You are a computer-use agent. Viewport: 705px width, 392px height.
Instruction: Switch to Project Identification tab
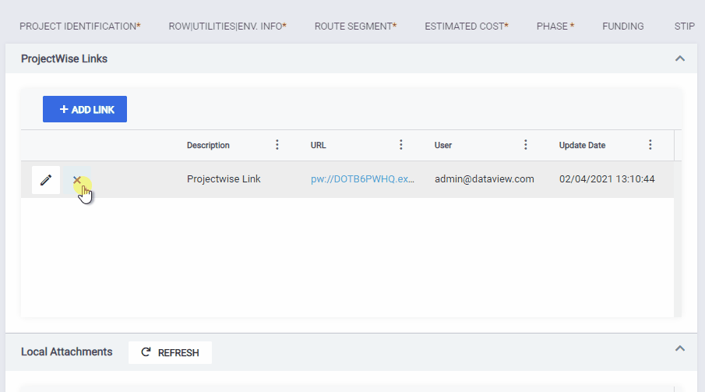(x=80, y=26)
